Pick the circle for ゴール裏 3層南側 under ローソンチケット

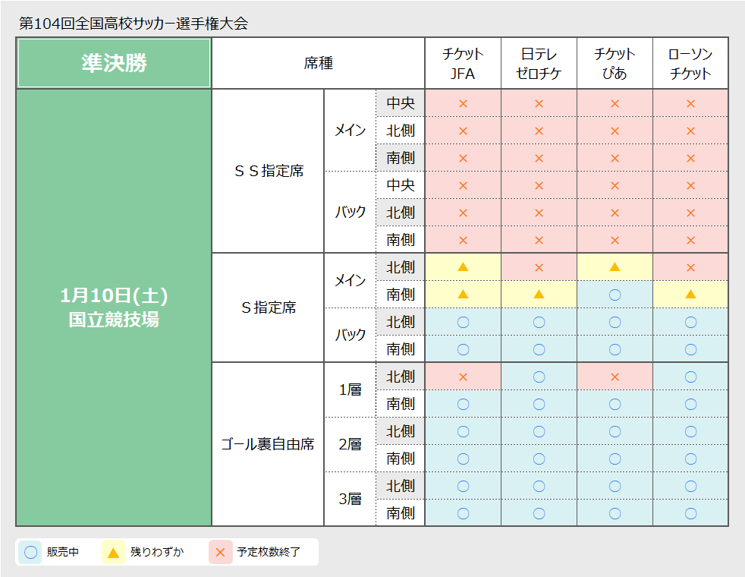pyautogui.click(x=691, y=514)
